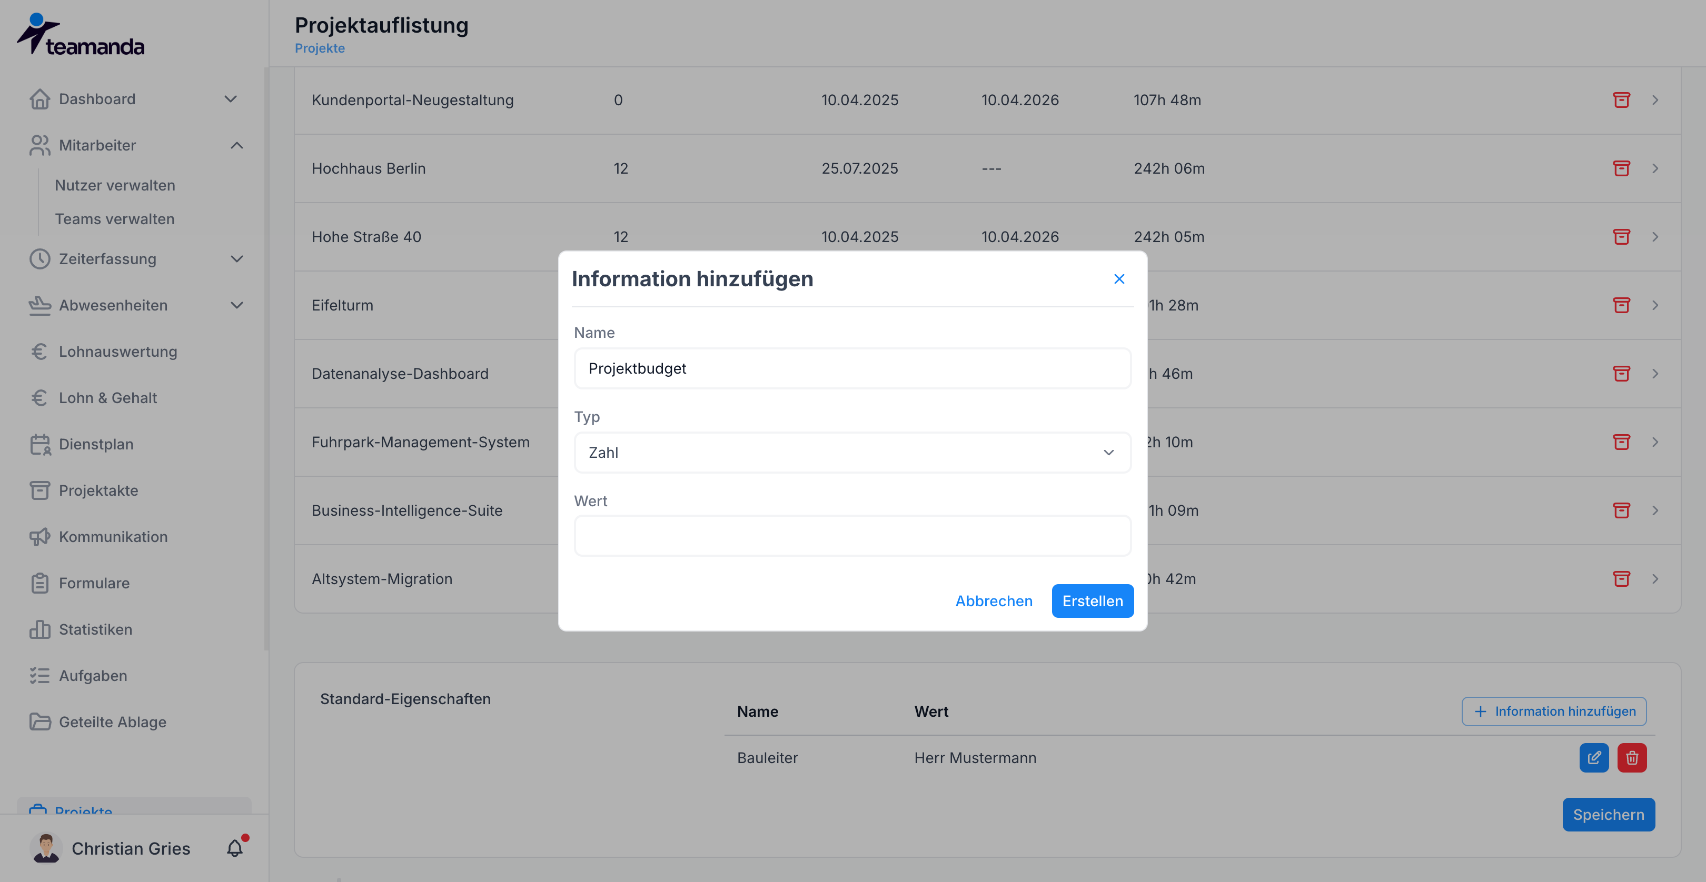Open notifications bell icon
The width and height of the screenshot is (1706, 882).
(235, 848)
